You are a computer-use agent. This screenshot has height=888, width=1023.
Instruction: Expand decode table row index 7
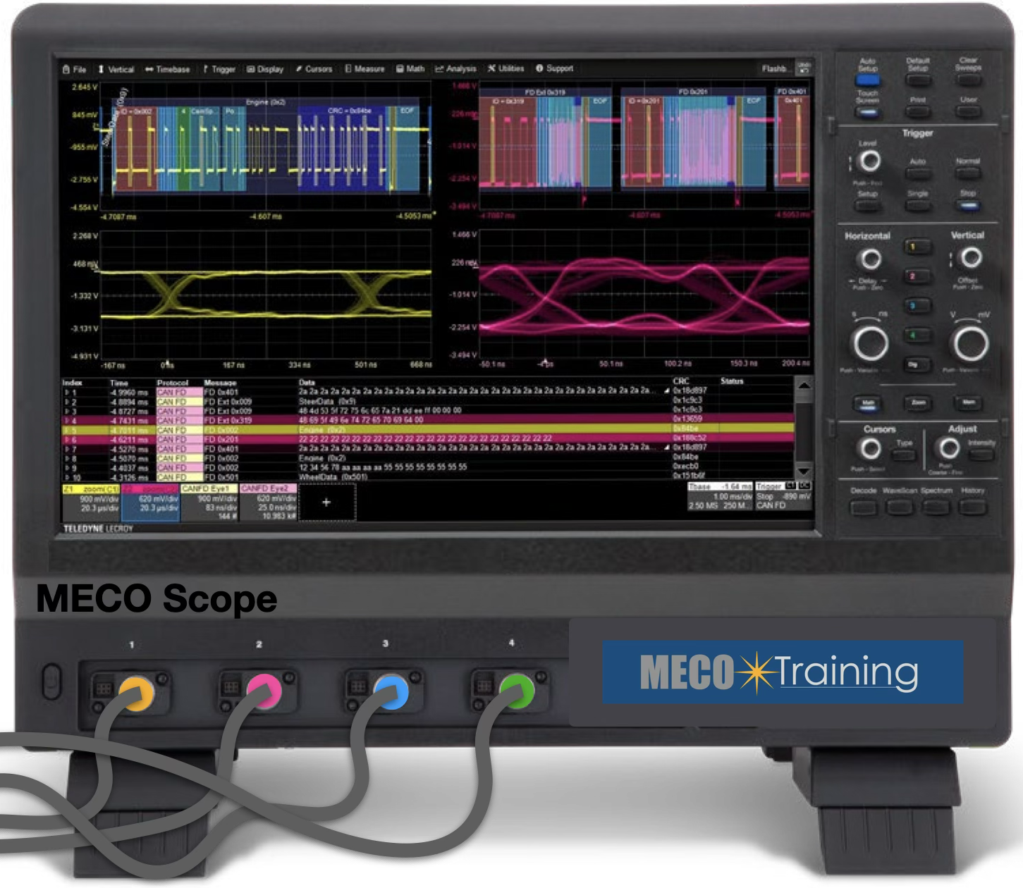pos(68,449)
